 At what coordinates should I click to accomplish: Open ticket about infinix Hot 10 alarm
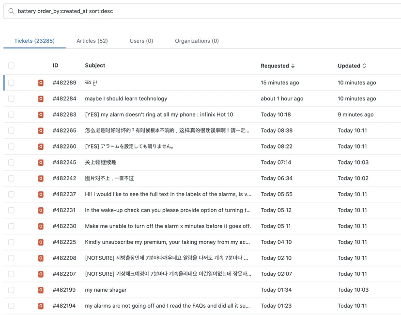click(x=159, y=115)
